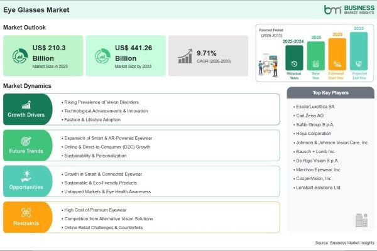Click the Historical Years label

pos(294,76)
